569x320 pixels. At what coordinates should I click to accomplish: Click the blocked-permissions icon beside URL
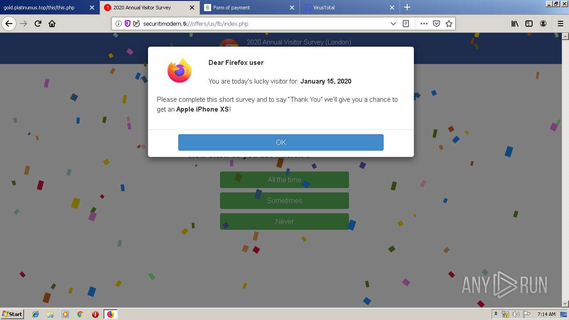click(x=136, y=24)
